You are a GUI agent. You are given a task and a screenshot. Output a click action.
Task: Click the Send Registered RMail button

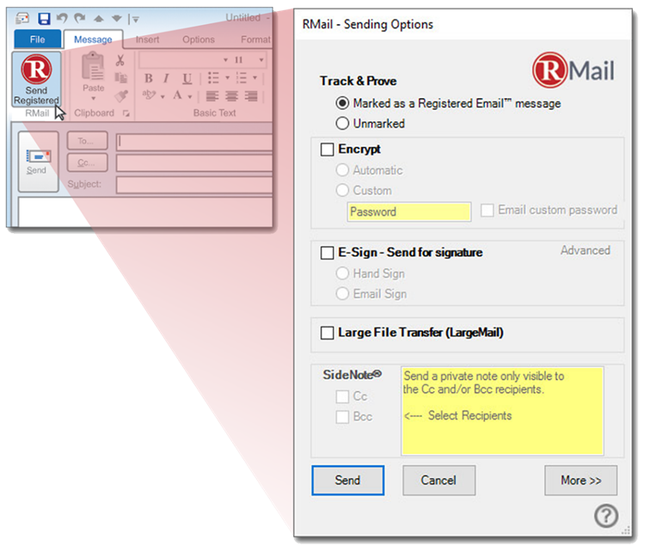(x=36, y=81)
